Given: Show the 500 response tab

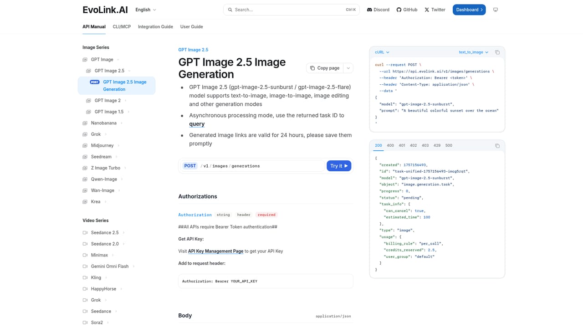Looking at the screenshot, I should click(449, 146).
